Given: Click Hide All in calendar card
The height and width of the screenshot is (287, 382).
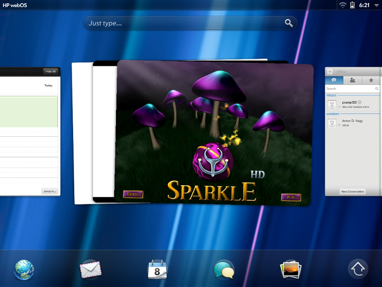Looking at the screenshot, I should pos(50,71).
